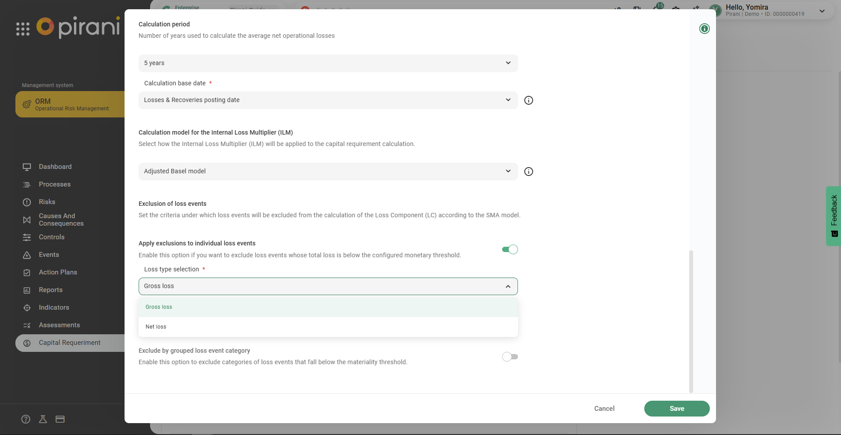The height and width of the screenshot is (435, 841).
Task: Click the lab flask icon in the sidebar footer
Action: (x=43, y=419)
